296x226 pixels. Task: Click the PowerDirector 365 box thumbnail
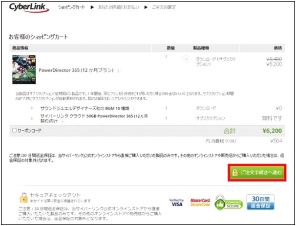(24, 69)
